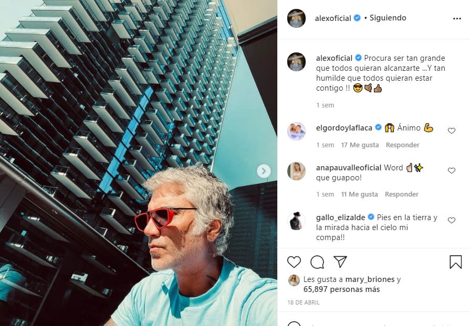Like anapauvalleoficial's comment heart
The width and height of the screenshot is (470, 326).
(x=452, y=170)
